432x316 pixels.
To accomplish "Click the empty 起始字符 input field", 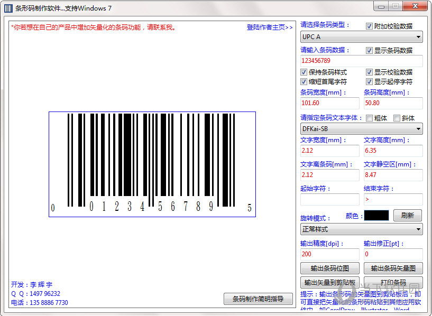I will (330, 199).
